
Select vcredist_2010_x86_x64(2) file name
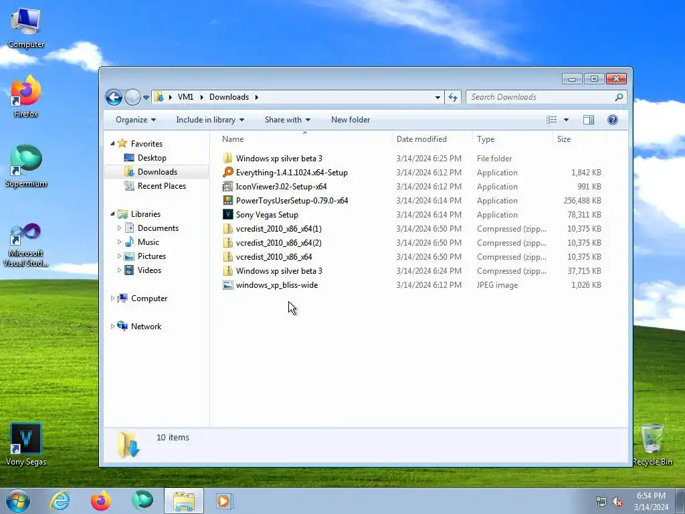point(279,242)
